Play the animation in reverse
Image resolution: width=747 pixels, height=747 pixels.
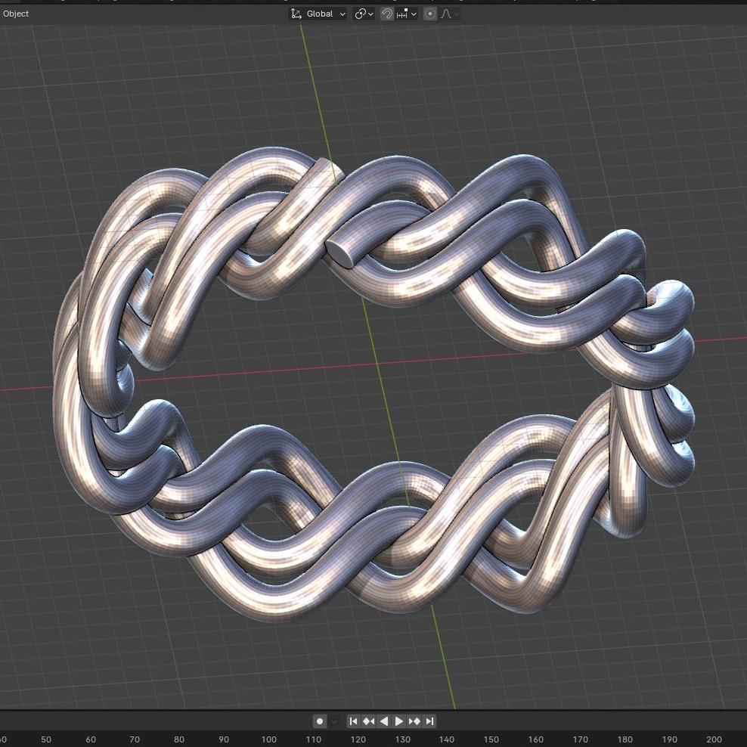(x=383, y=721)
